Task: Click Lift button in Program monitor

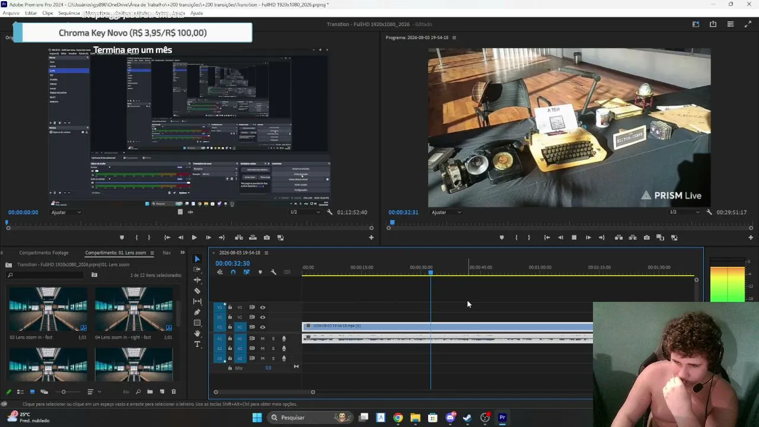Action: pyautogui.click(x=618, y=237)
